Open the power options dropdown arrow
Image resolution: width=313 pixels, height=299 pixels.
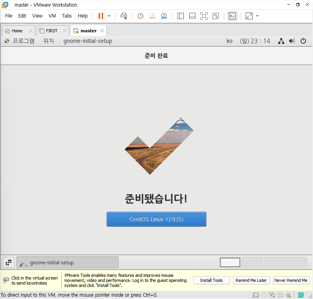(109, 16)
